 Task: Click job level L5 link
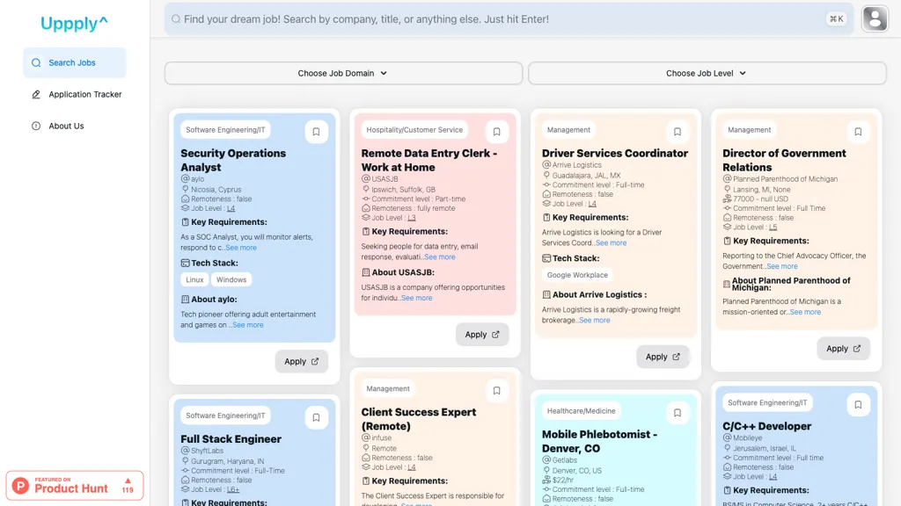tap(773, 228)
